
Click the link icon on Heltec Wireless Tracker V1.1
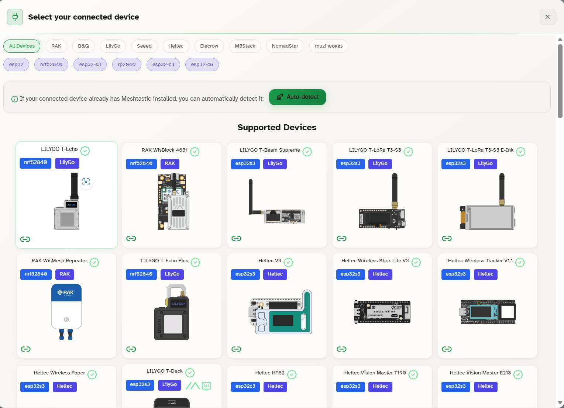tap(447, 349)
